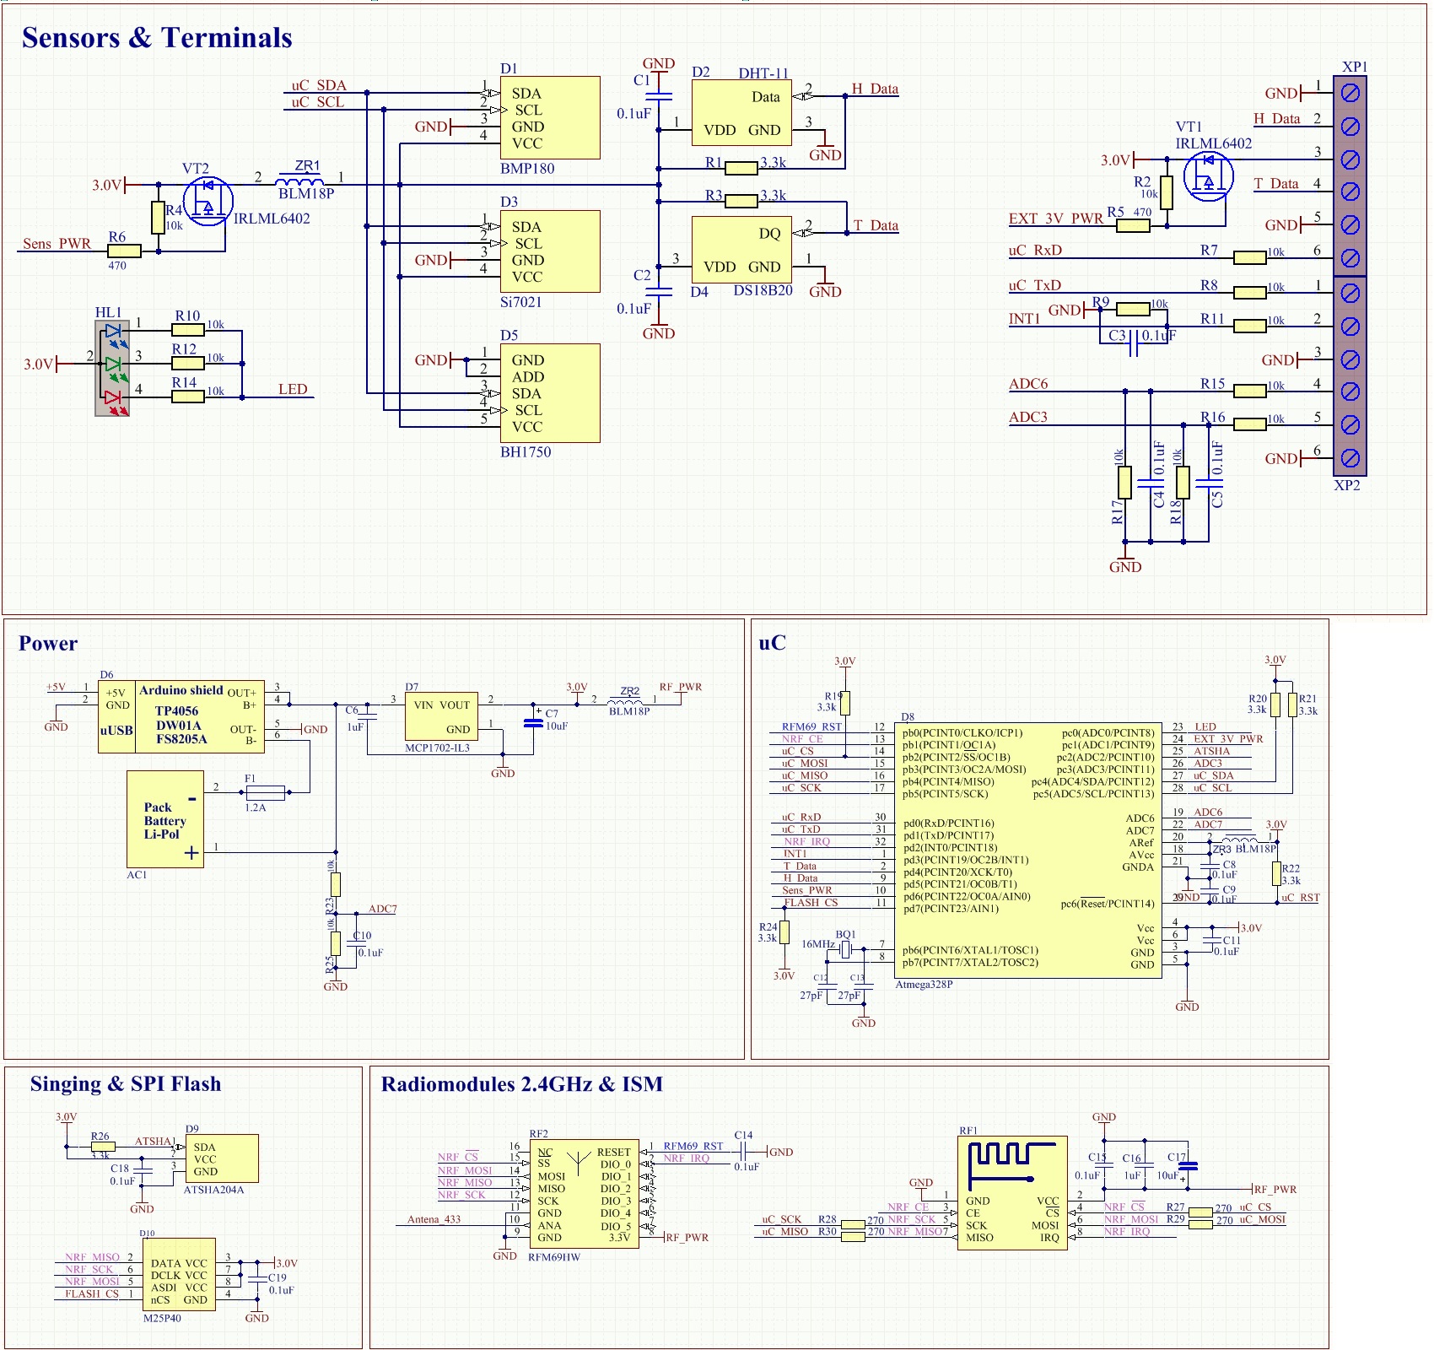Select the Sensors & Terminals section title
1434x1350 pixels.
tap(156, 38)
